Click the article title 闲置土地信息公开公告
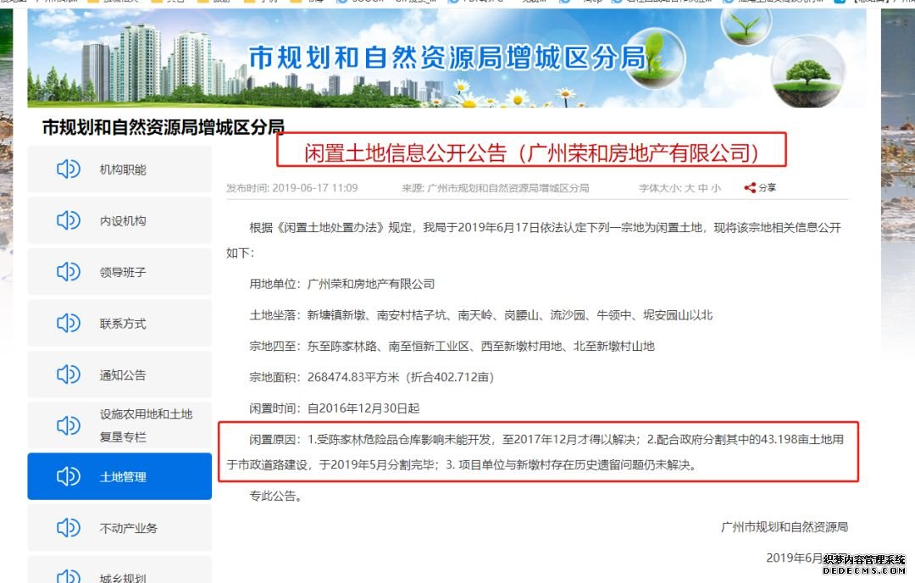The image size is (915, 583). pos(531,153)
